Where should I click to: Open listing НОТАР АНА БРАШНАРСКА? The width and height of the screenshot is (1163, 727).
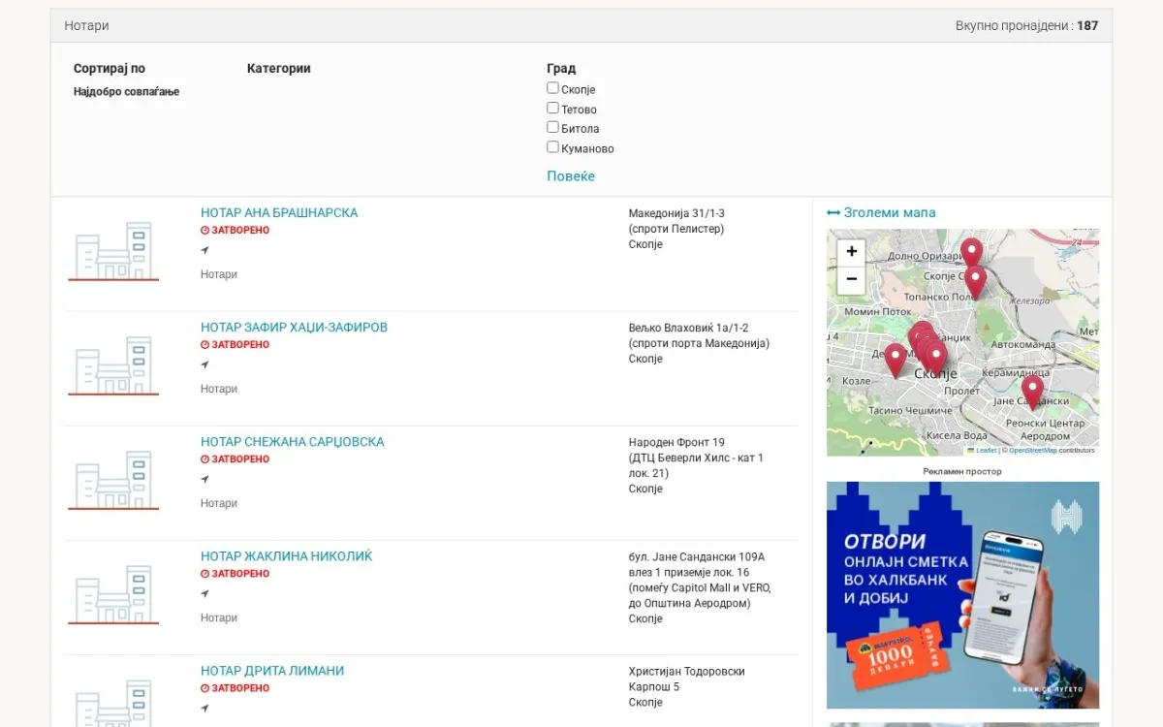click(x=279, y=213)
